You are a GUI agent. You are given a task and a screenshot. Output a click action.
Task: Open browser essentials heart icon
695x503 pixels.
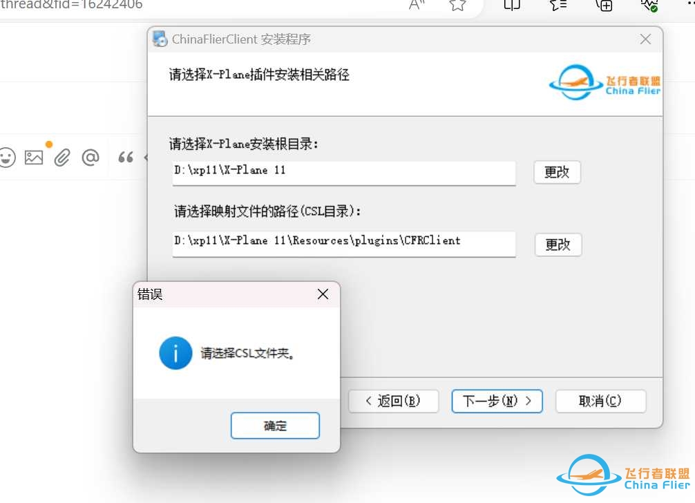tap(649, 5)
